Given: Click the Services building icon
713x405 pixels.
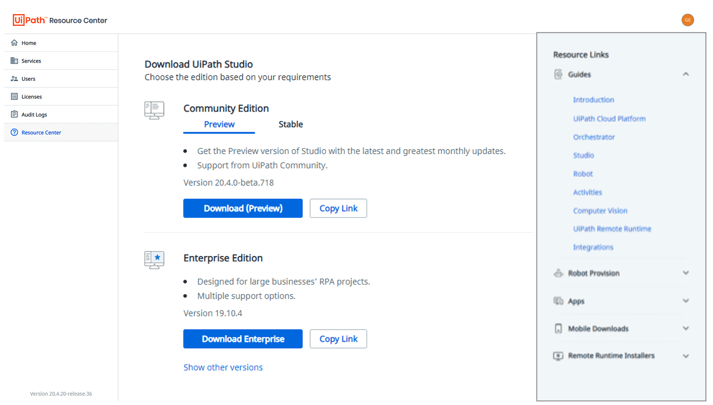Looking at the screenshot, I should click(x=14, y=61).
